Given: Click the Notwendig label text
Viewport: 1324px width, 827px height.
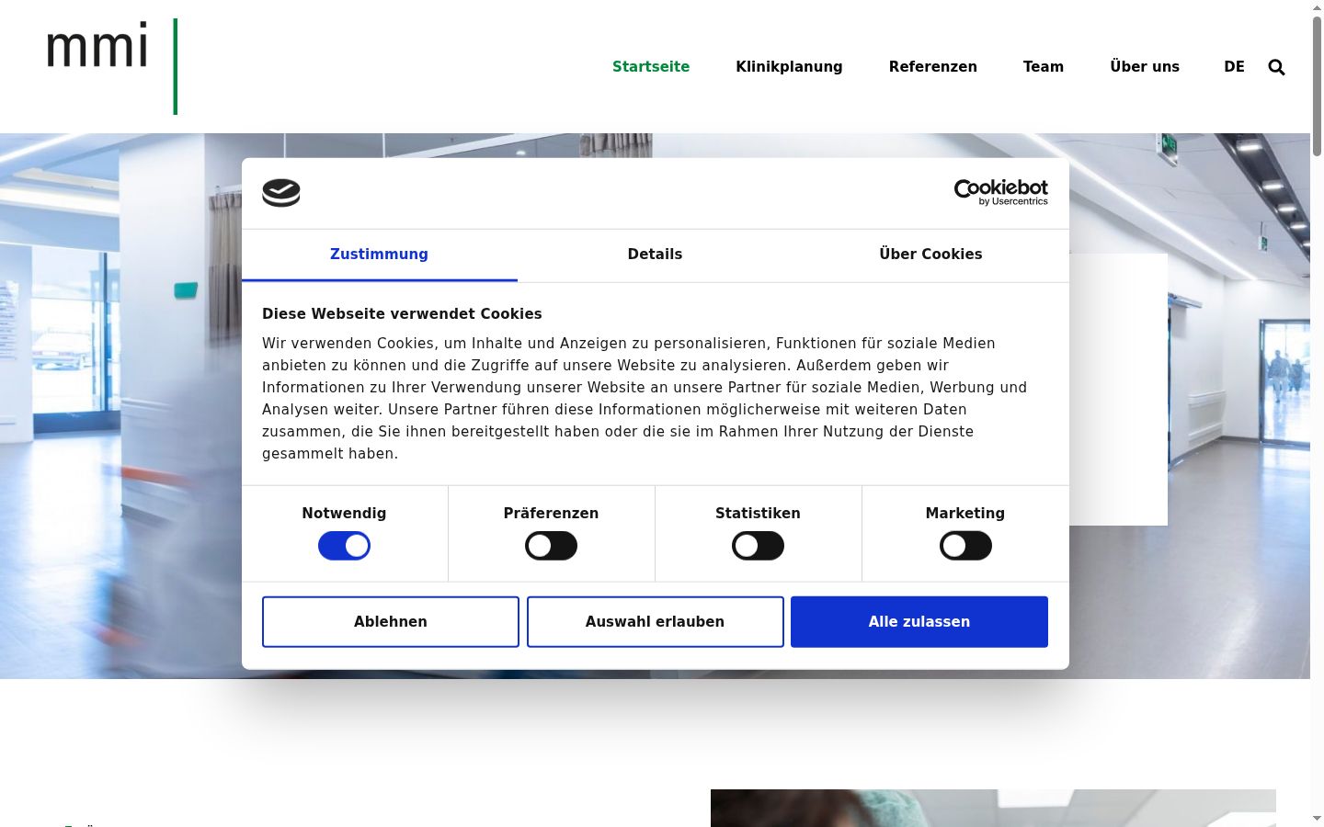Looking at the screenshot, I should click(344, 514).
